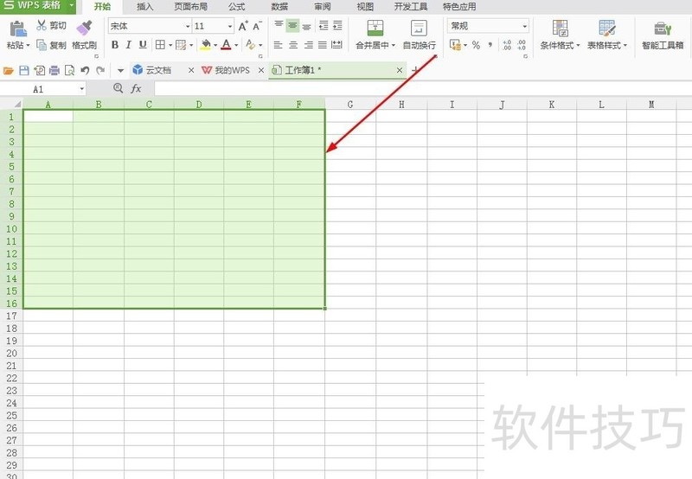Viewport: 692px width, 479px height.
Task: Click the clear formatting eraser icon
Action: 250,45
